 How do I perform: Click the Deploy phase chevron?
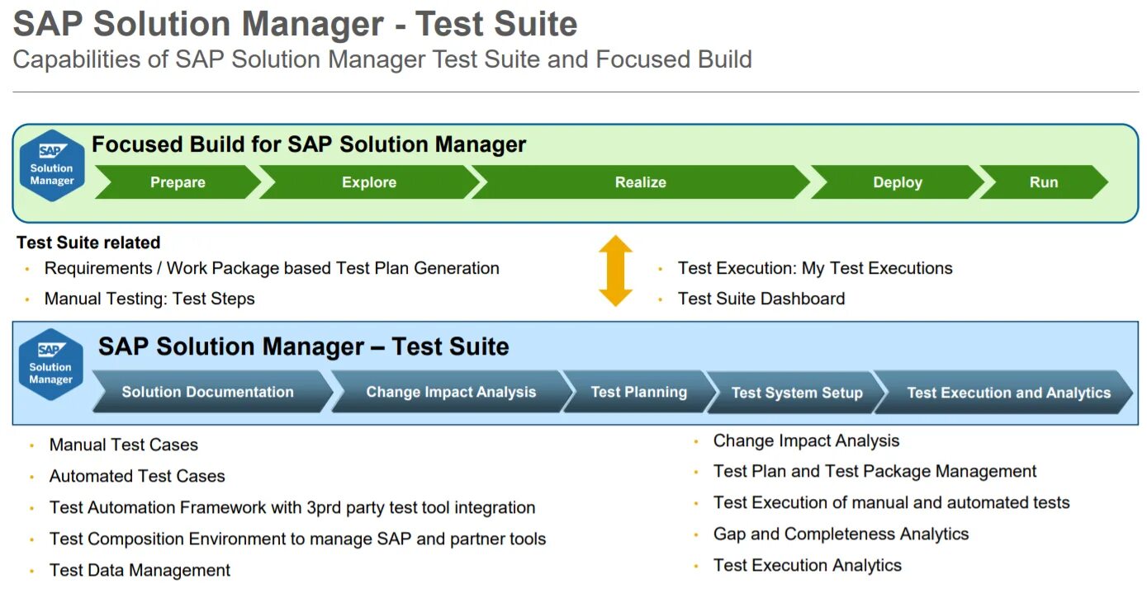click(x=897, y=182)
